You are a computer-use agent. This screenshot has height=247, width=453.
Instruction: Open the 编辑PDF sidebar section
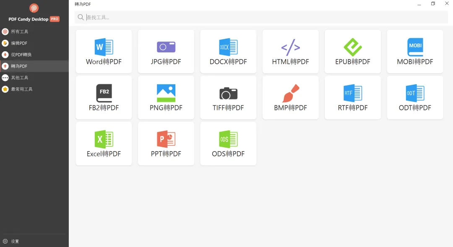click(x=34, y=43)
